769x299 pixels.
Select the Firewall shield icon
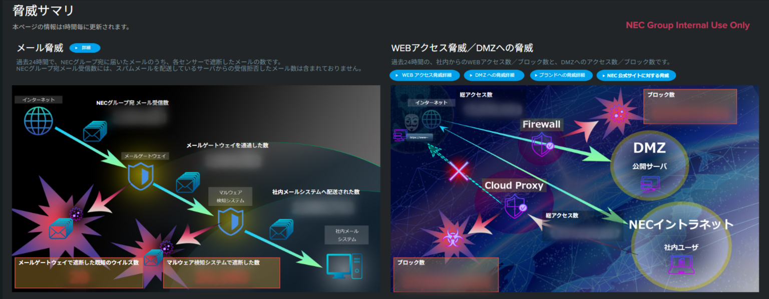coord(542,145)
